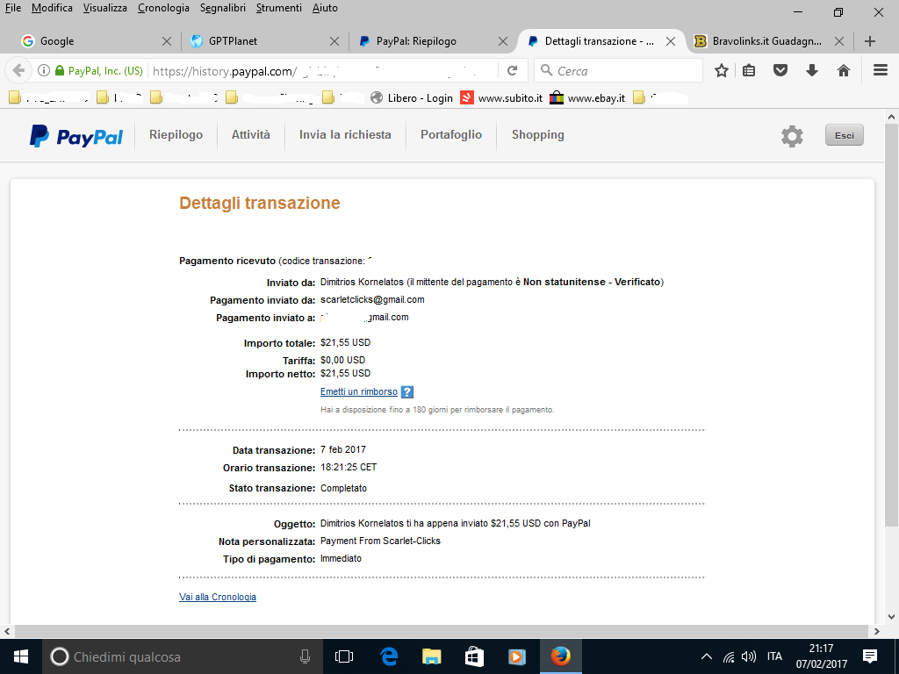Open the Aiuto menu
Image resolution: width=899 pixels, height=674 pixels.
click(x=325, y=8)
